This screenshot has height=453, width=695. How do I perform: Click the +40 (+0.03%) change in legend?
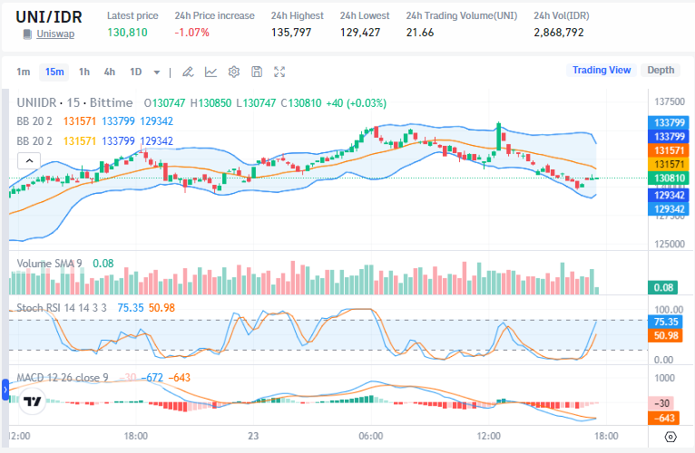click(x=356, y=103)
